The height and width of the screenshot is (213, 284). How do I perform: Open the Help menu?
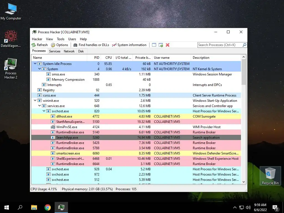tap(83, 39)
